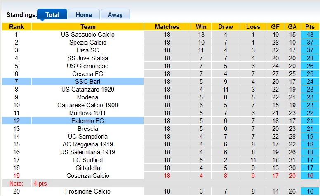Image resolution: width=320 pixels, height=196 pixels.
Task: Select the SSC Bari row
Action: click(87, 82)
